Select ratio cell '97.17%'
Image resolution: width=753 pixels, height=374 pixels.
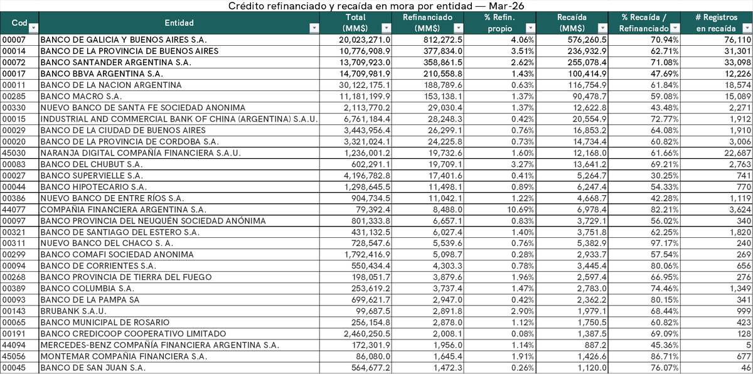[644, 243]
